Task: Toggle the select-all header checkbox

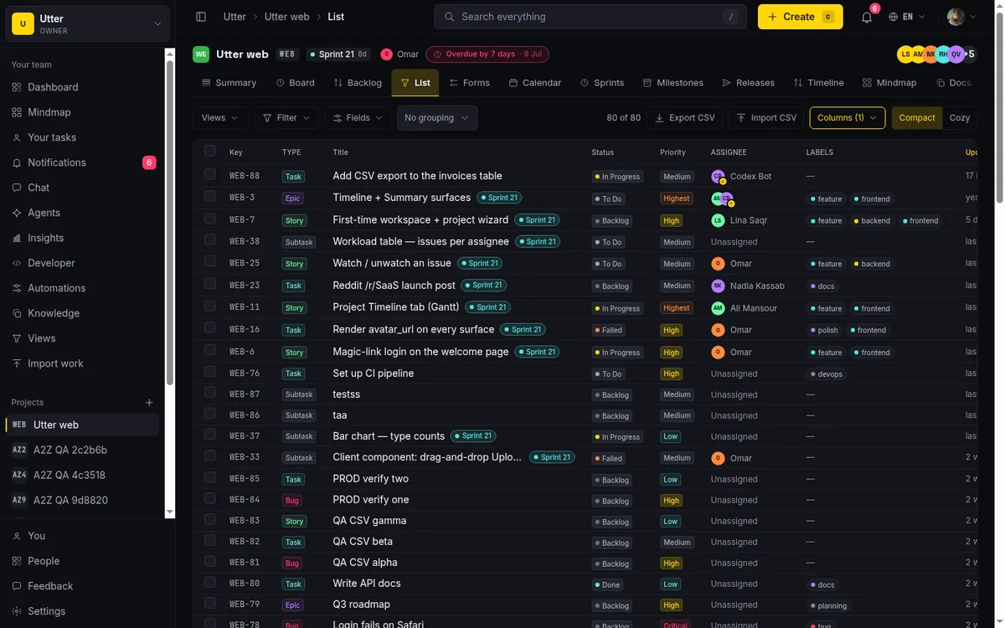Action: (x=209, y=152)
